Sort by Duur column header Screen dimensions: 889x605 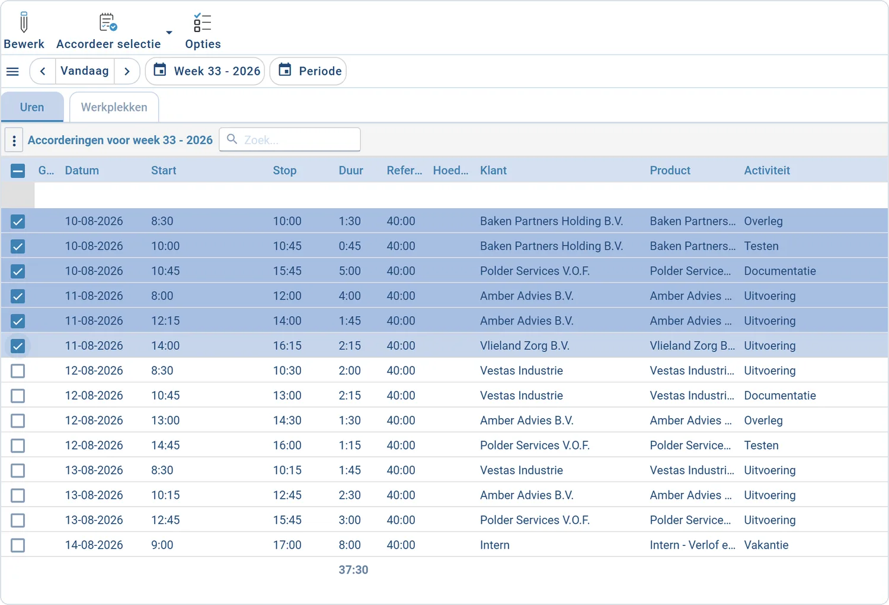351,171
